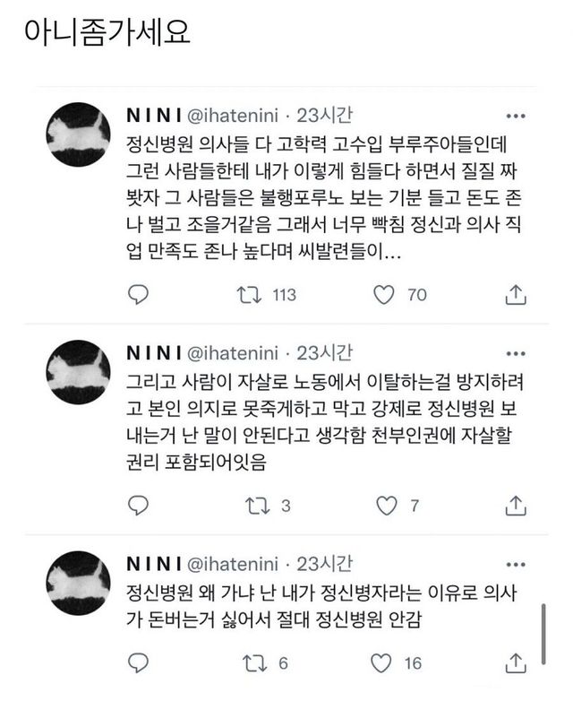Click the vertical scrollbar thumb

tap(543, 635)
